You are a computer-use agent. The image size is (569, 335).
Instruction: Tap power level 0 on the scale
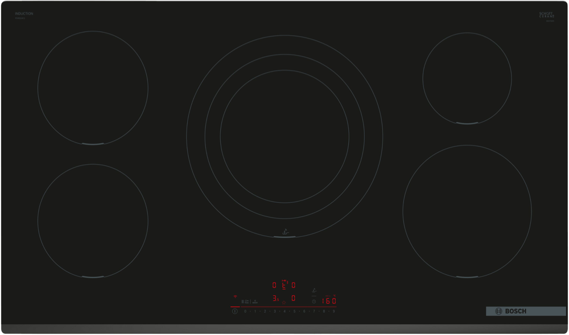[245, 311]
